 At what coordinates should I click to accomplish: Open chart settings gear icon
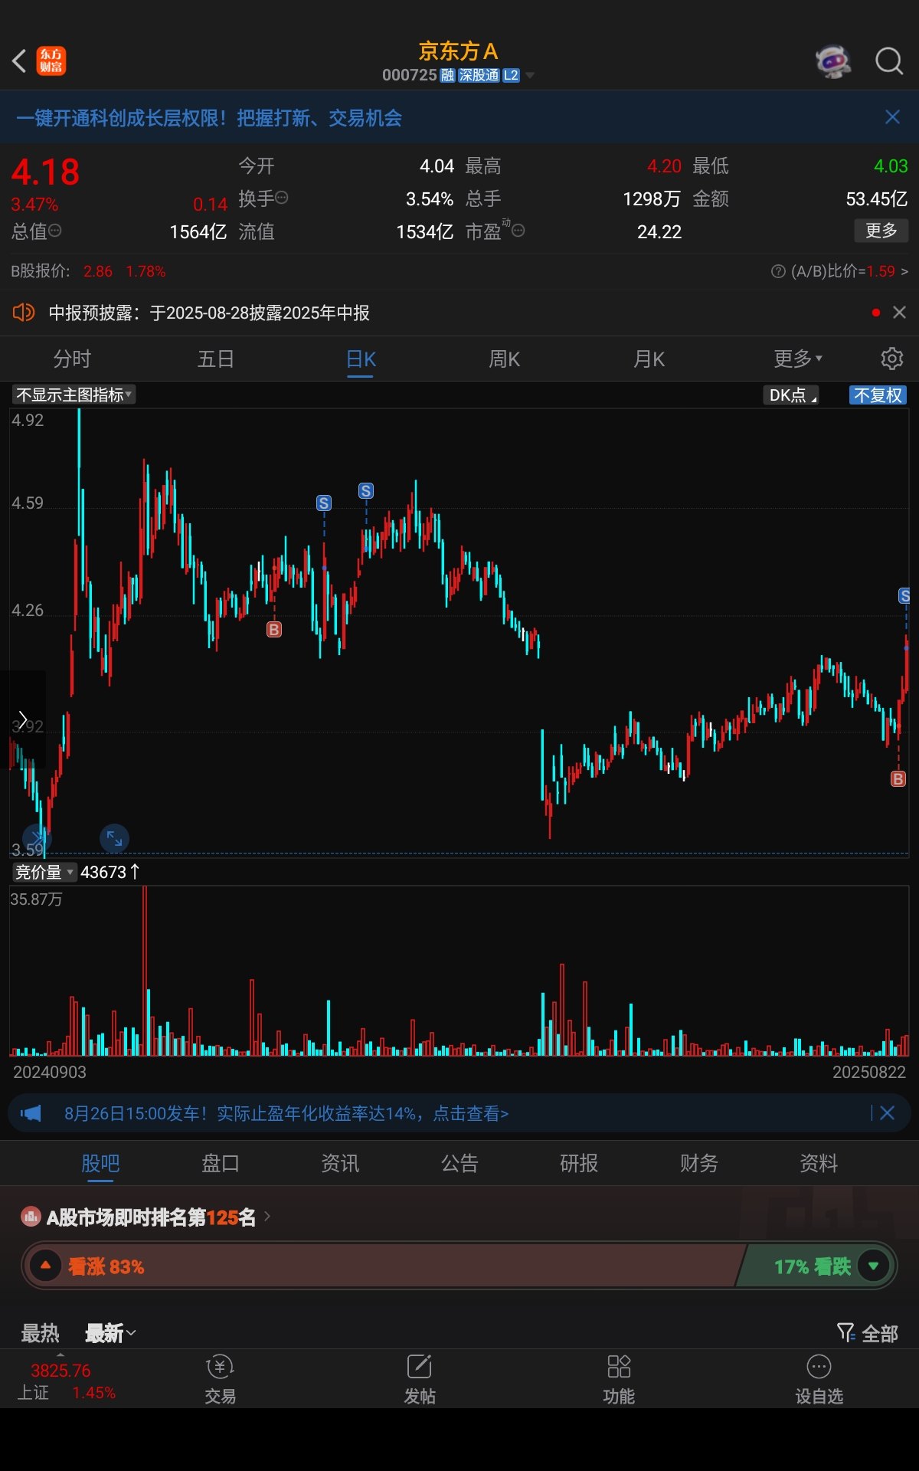tap(891, 359)
